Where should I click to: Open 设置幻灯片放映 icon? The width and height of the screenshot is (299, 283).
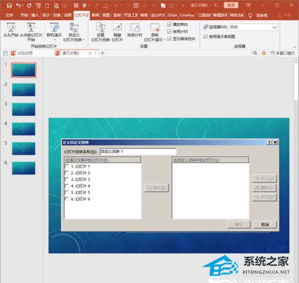(x=100, y=27)
